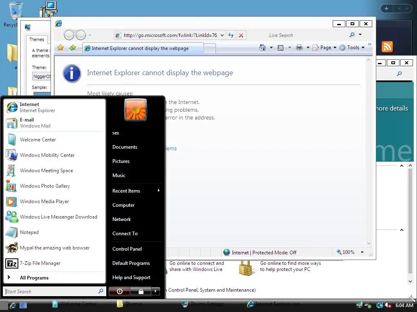Launch Windows Media Player
Viewport: 417px width, 312px height.
pyautogui.click(x=55, y=201)
